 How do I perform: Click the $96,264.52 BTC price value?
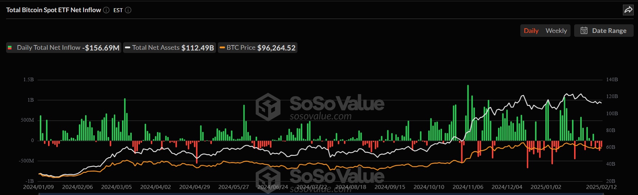[276, 48]
